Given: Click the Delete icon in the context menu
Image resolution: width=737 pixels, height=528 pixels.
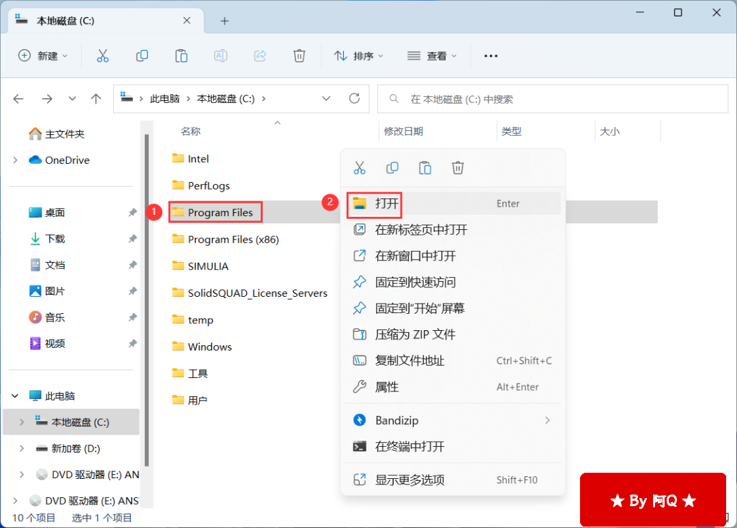Looking at the screenshot, I should pyautogui.click(x=458, y=168).
